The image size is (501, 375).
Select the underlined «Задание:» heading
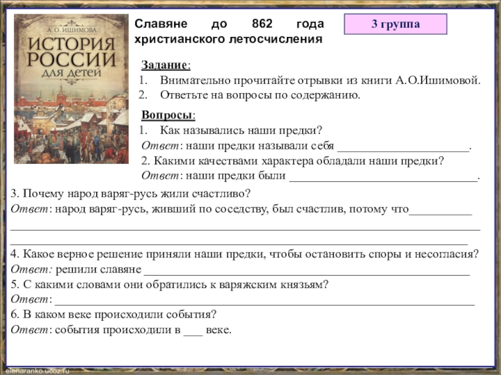pyautogui.click(x=166, y=66)
